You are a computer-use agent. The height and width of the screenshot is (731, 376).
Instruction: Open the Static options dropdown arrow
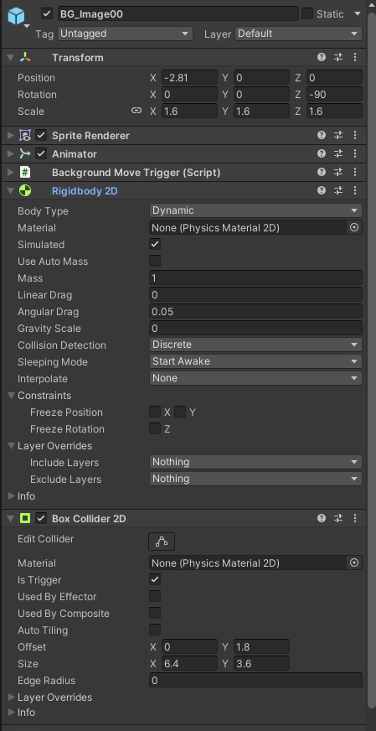tap(358, 13)
